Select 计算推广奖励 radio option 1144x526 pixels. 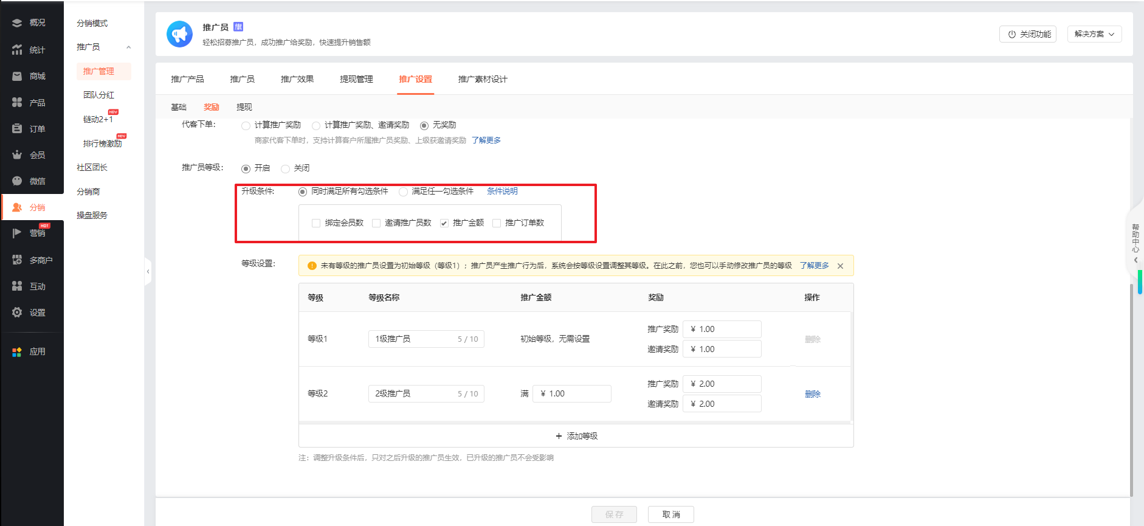coord(246,126)
